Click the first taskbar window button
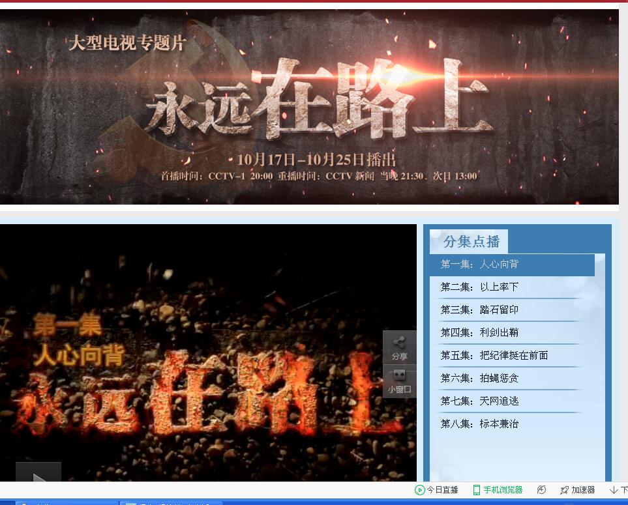 point(67,503)
